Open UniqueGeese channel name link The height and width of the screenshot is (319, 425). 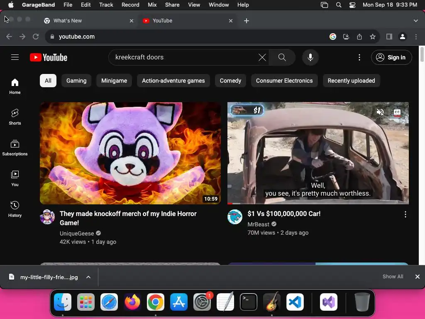[77, 233]
